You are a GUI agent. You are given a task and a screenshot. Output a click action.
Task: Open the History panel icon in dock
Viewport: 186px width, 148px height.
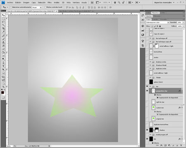[x=143, y=15]
